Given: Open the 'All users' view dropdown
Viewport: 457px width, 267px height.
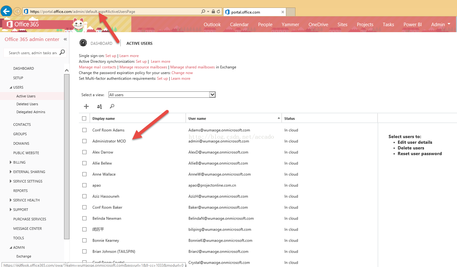Looking at the screenshot, I should [x=212, y=95].
